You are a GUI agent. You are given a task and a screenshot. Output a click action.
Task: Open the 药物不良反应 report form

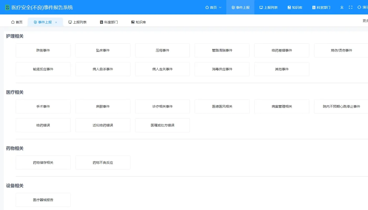tap(103, 162)
